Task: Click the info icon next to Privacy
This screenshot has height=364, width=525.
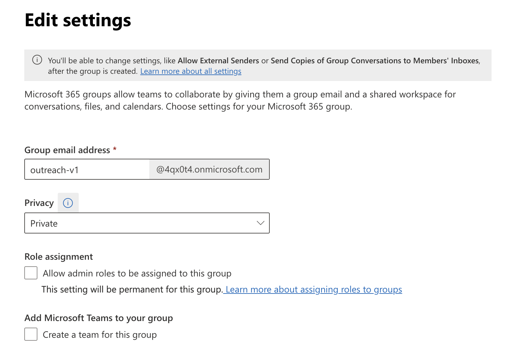Action: click(68, 203)
